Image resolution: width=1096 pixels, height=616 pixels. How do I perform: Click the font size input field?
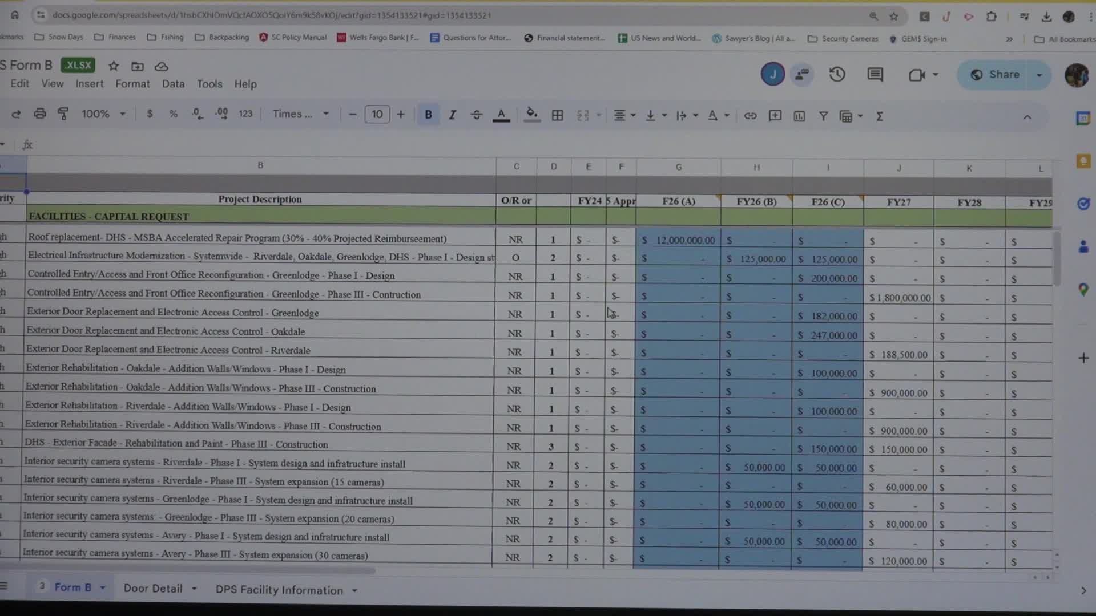(x=377, y=115)
